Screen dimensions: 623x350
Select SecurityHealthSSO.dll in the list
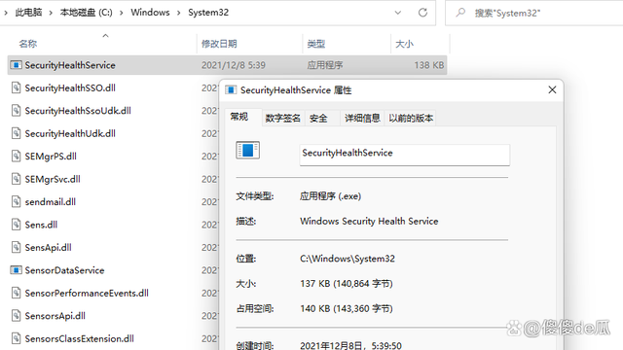[x=70, y=87]
